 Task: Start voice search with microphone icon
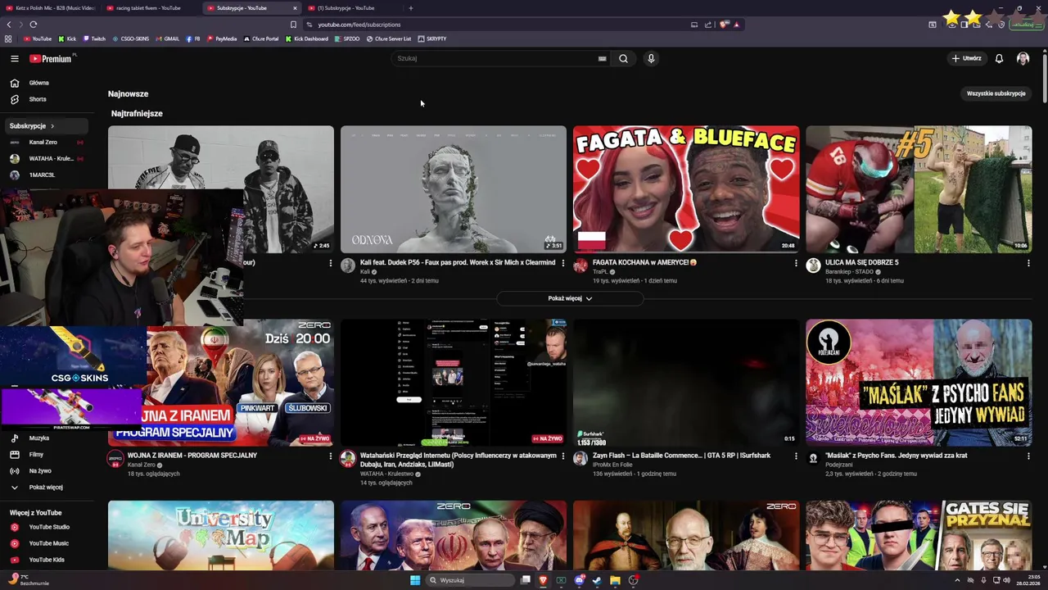[x=651, y=58]
